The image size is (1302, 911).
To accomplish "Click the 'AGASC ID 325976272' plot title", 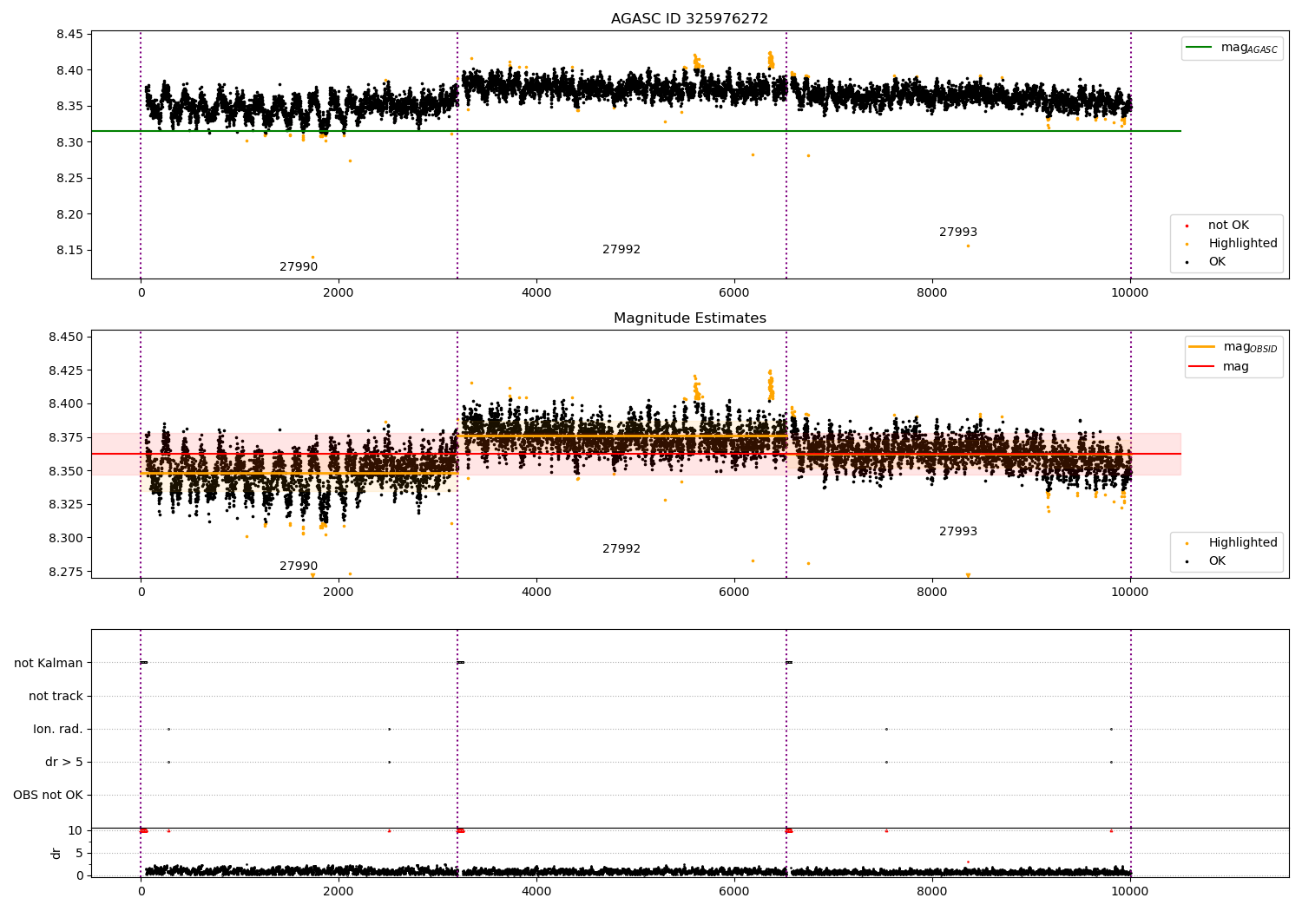I will point(689,19).
